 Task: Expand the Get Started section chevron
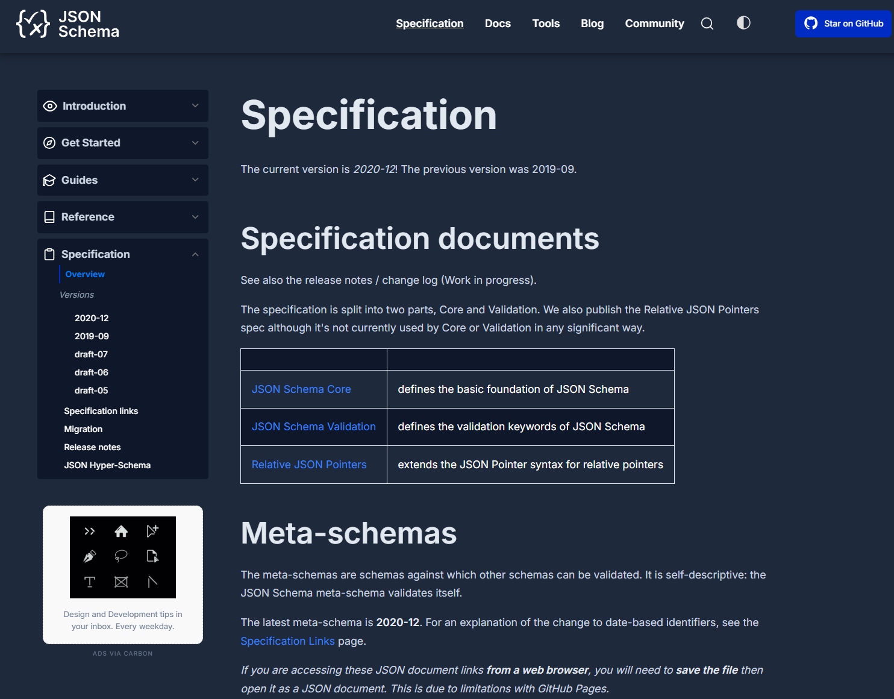coord(195,143)
